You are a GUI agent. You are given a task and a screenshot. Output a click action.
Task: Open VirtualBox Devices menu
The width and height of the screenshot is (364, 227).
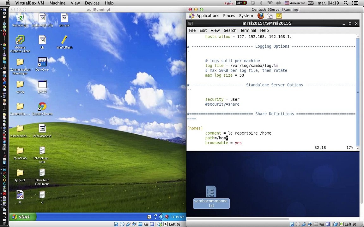click(x=92, y=3)
